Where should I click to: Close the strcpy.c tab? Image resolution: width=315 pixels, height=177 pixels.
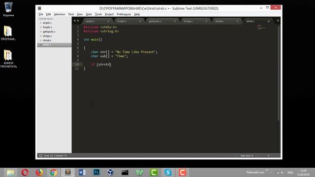click(x=206, y=21)
